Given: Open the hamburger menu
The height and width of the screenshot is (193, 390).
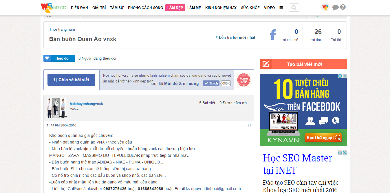Looking at the screenshot, I should 281,8.
